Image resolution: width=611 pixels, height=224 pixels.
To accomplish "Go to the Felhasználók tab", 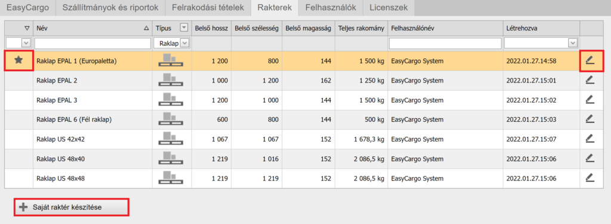I will [331, 7].
